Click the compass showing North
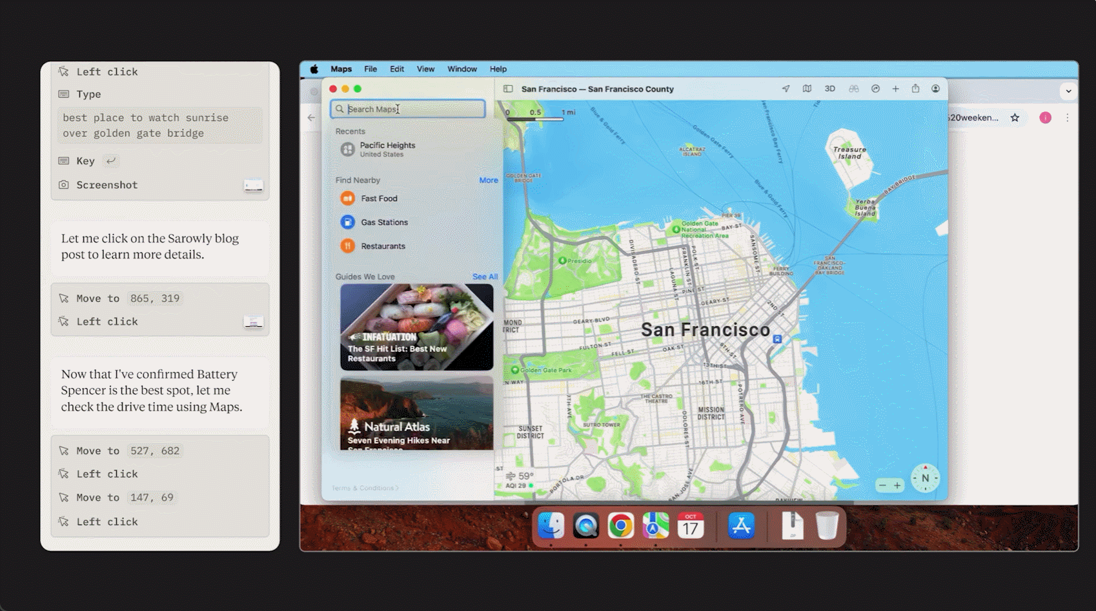The width and height of the screenshot is (1096, 611). 925,478
